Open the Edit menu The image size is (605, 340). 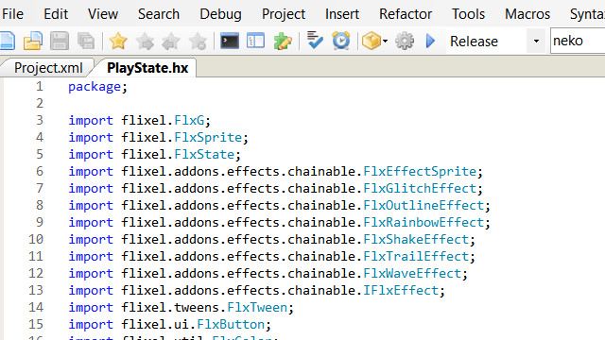pyautogui.click(x=56, y=14)
